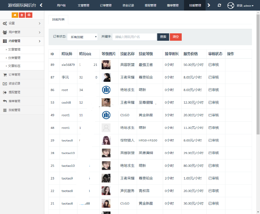Click the refresh icon in top bar
The height and width of the screenshot is (214, 260).
[219, 5]
